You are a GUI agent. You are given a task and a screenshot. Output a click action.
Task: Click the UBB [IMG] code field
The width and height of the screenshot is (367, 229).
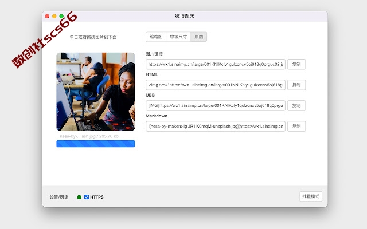216,105
